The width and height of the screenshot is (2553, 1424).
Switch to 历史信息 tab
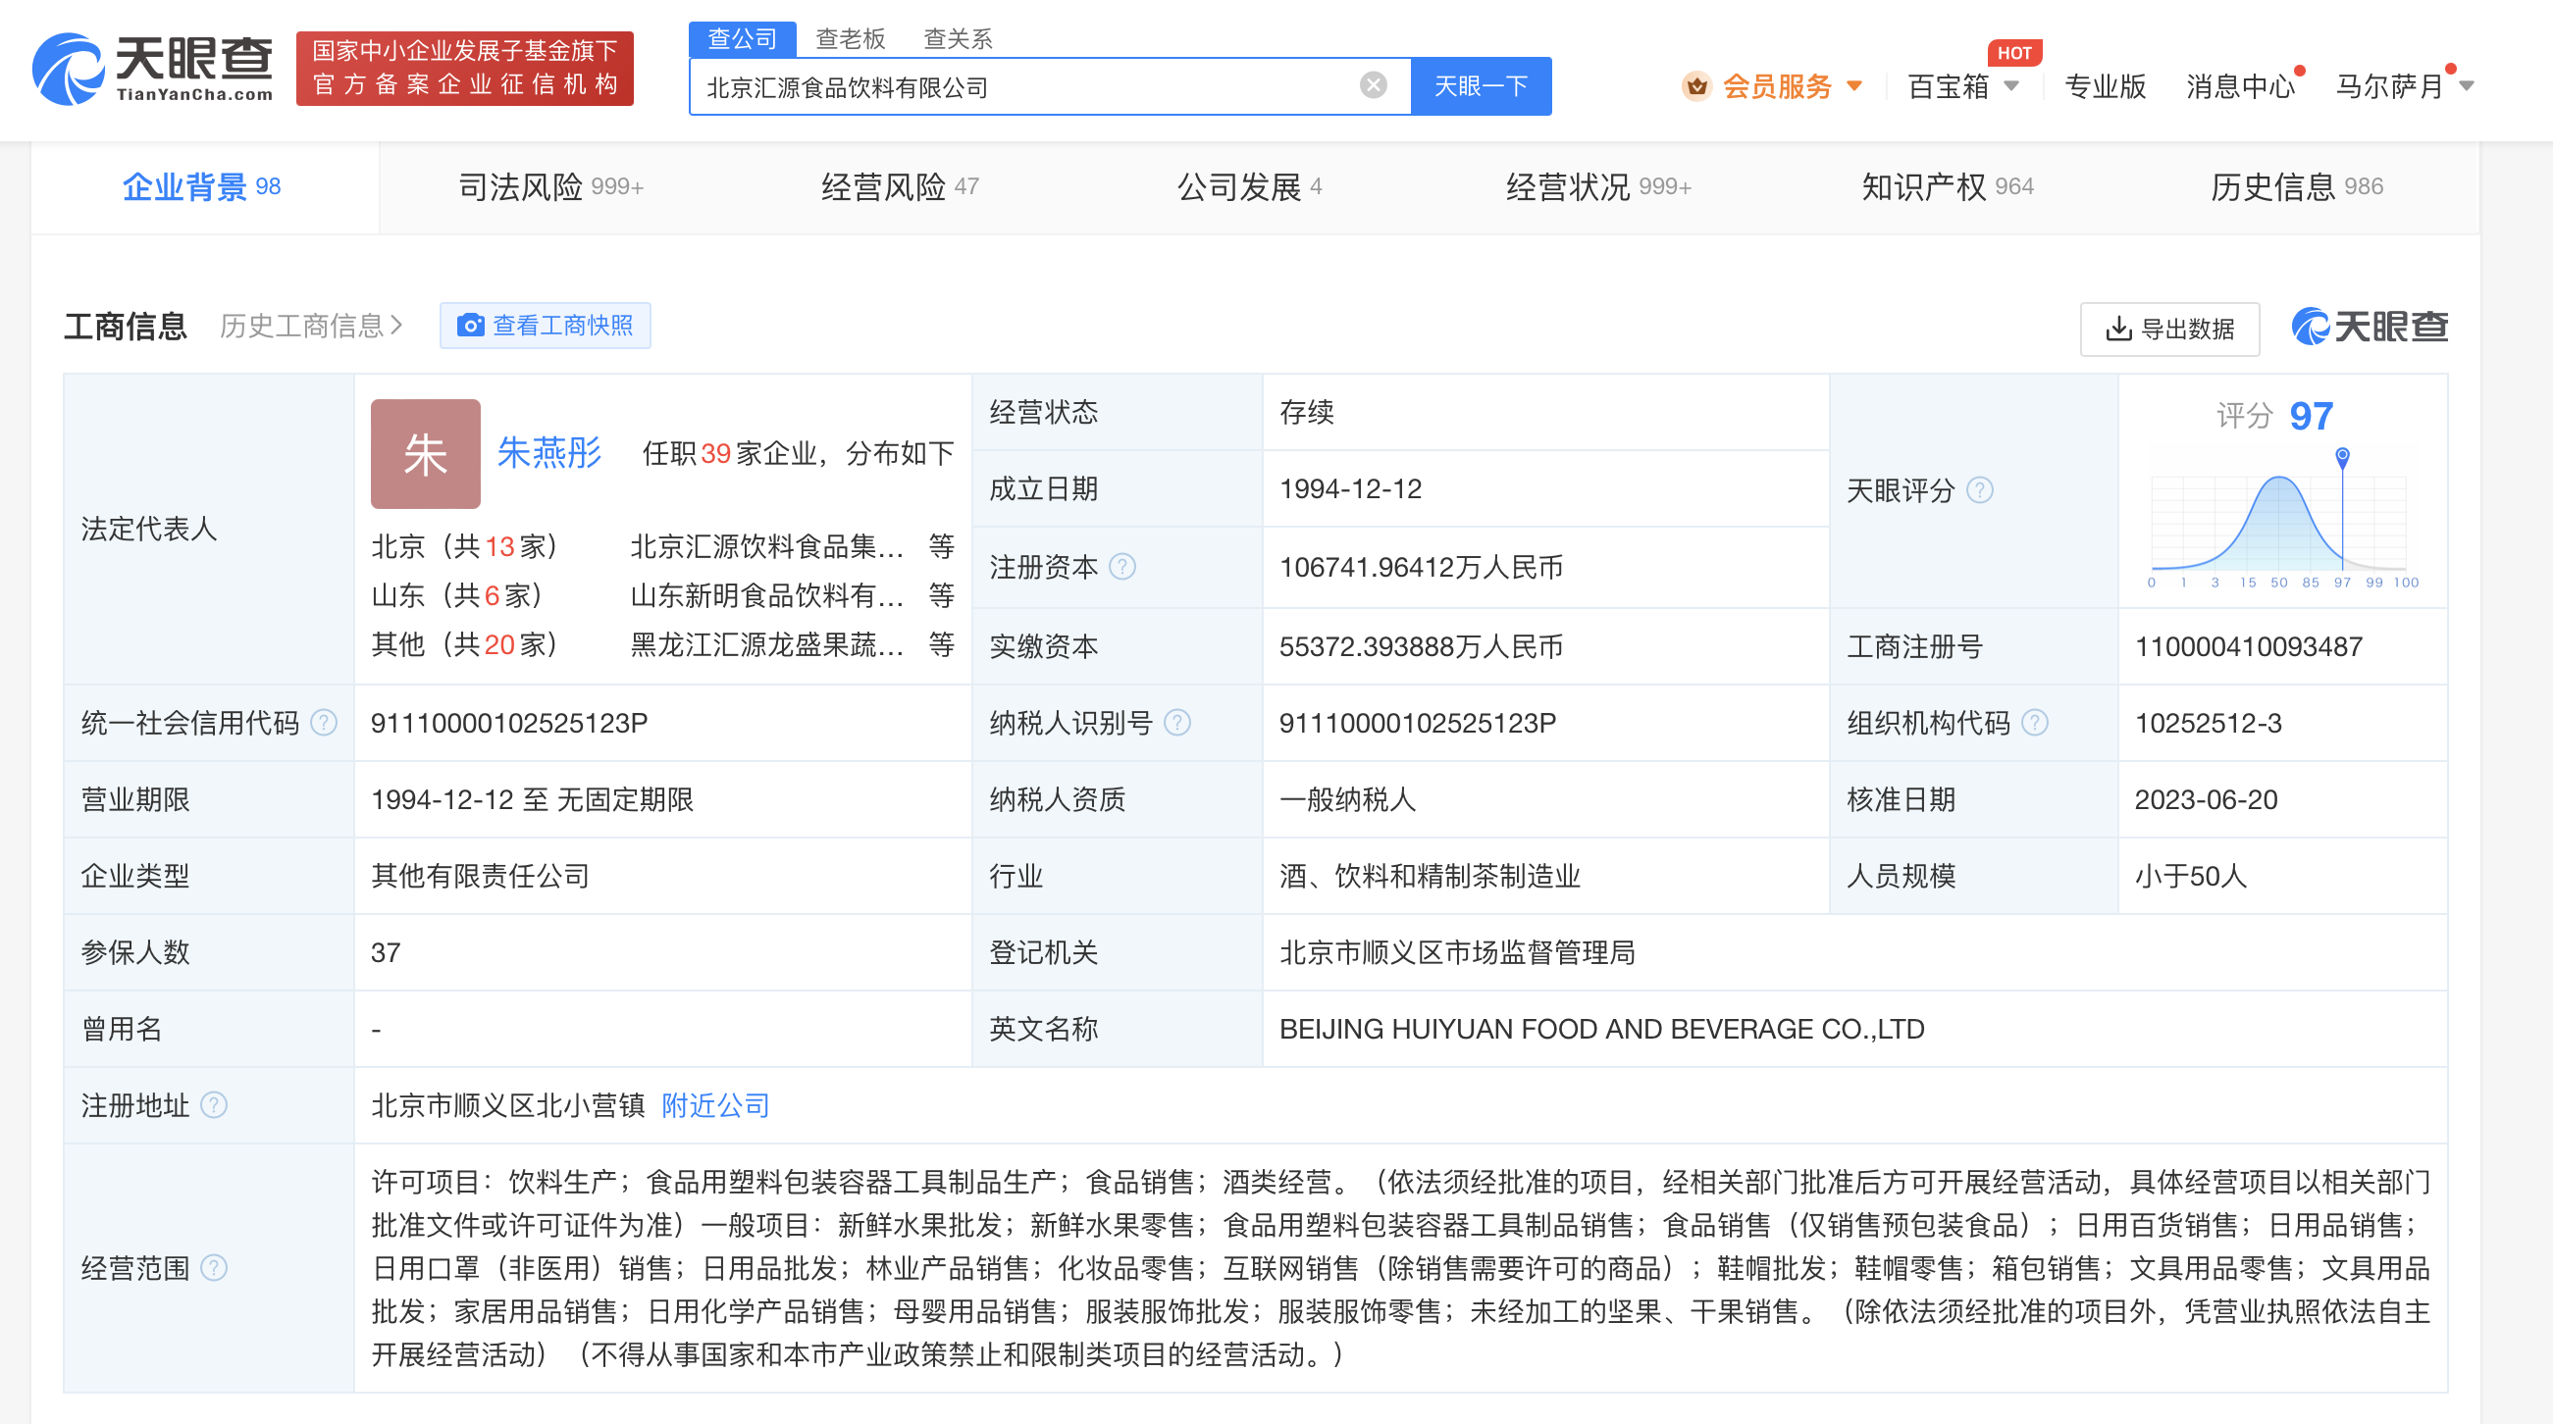pos(2295,186)
